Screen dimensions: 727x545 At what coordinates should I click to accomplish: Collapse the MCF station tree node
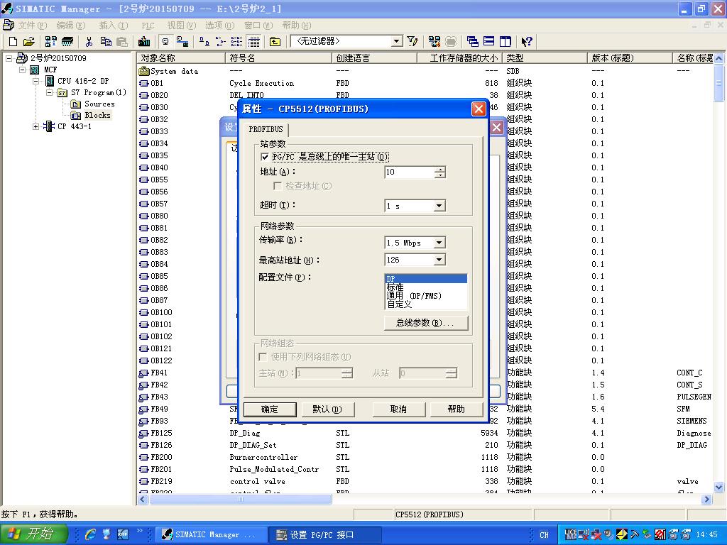pyautogui.click(x=22, y=70)
